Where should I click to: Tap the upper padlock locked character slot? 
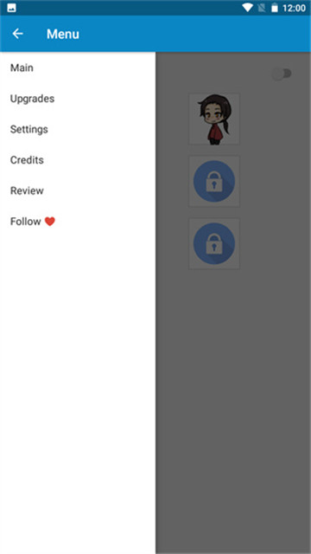(214, 181)
